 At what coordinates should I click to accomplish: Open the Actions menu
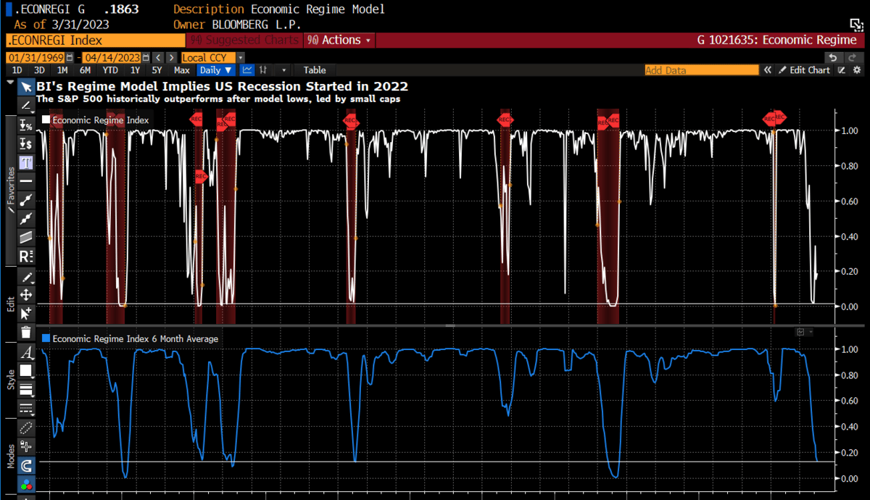(339, 40)
